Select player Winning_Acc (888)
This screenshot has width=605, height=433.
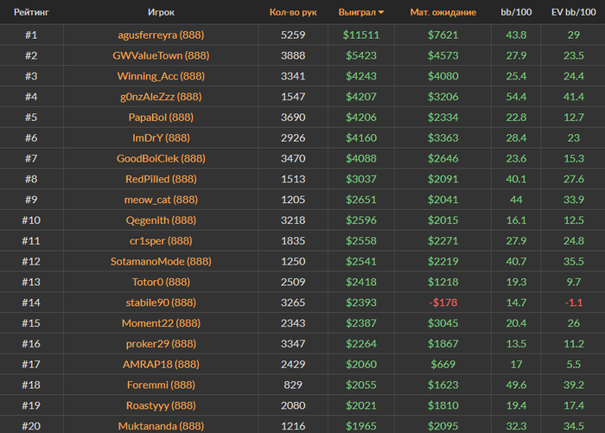coord(161,76)
